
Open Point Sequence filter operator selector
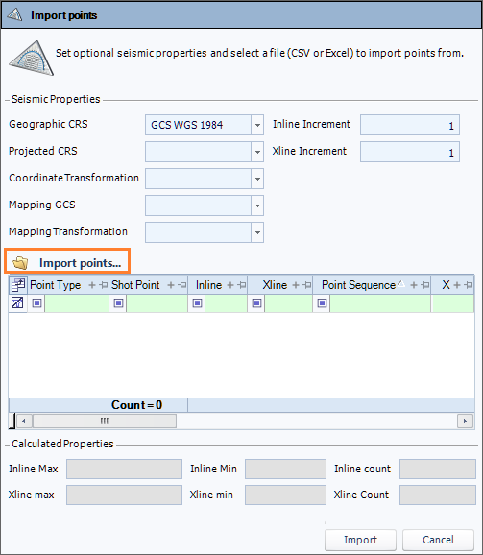point(322,303)
